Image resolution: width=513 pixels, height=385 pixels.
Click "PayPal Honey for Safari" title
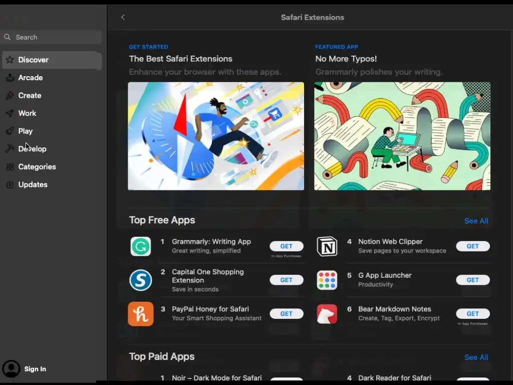(210, 309)
